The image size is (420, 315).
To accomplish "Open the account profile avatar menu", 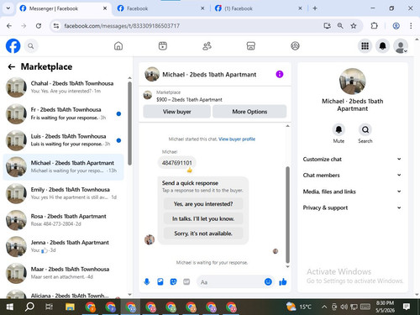I will (x=401, y=46).
